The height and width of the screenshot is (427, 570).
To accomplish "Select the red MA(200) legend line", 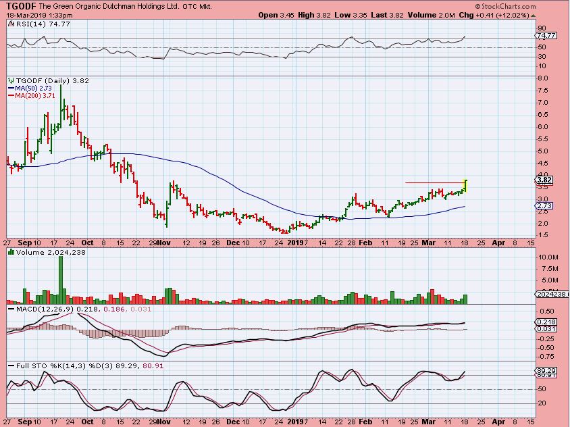I will (x=11, y=96).
